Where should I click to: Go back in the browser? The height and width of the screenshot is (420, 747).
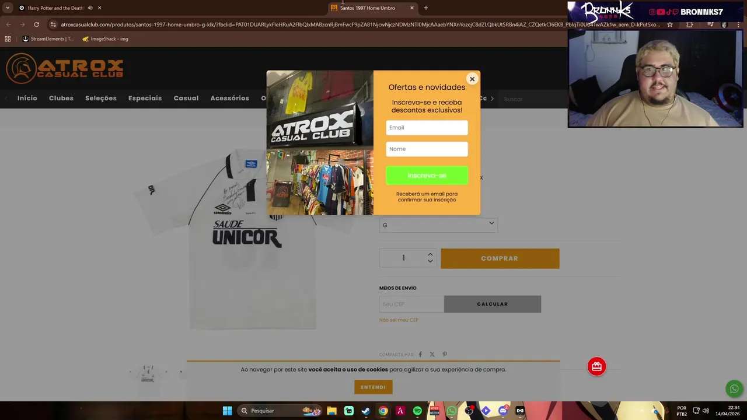click(x=8, y=24)
